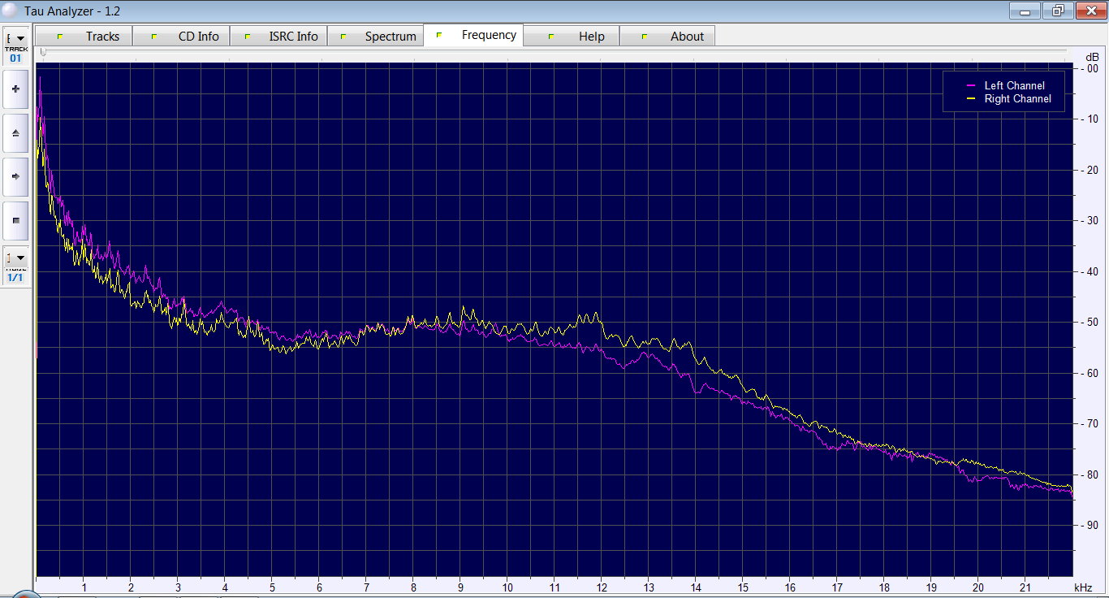Expand the dropdown above the 1/1 label

point(15,258)
